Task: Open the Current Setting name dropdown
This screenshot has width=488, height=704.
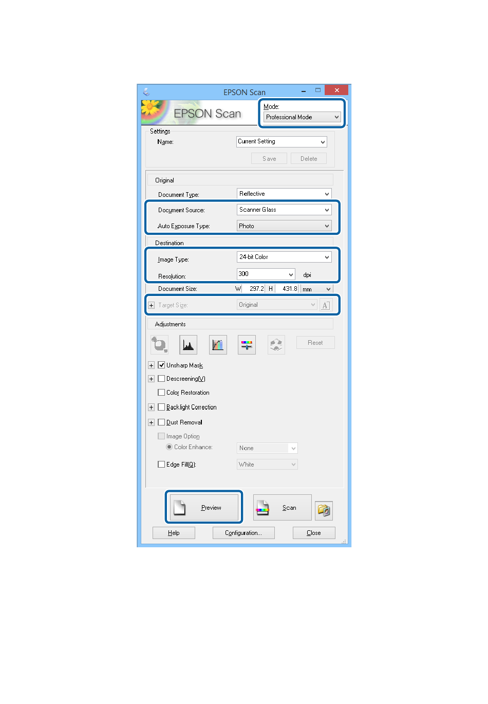Action: (x=281, y=141)
